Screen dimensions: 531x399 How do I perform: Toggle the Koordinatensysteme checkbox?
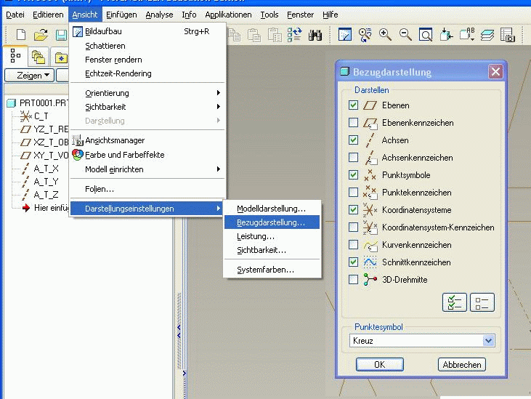pos(353,209)
